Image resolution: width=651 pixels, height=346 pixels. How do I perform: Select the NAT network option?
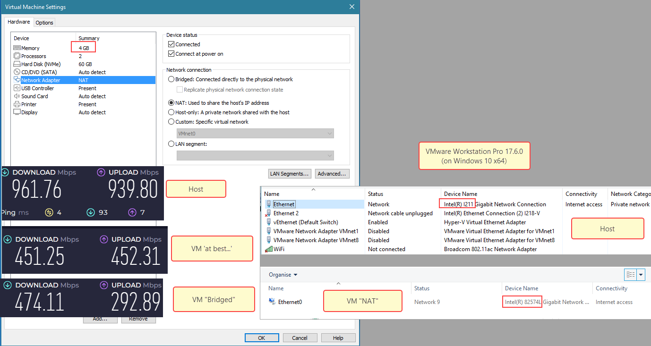coord(171,103)
